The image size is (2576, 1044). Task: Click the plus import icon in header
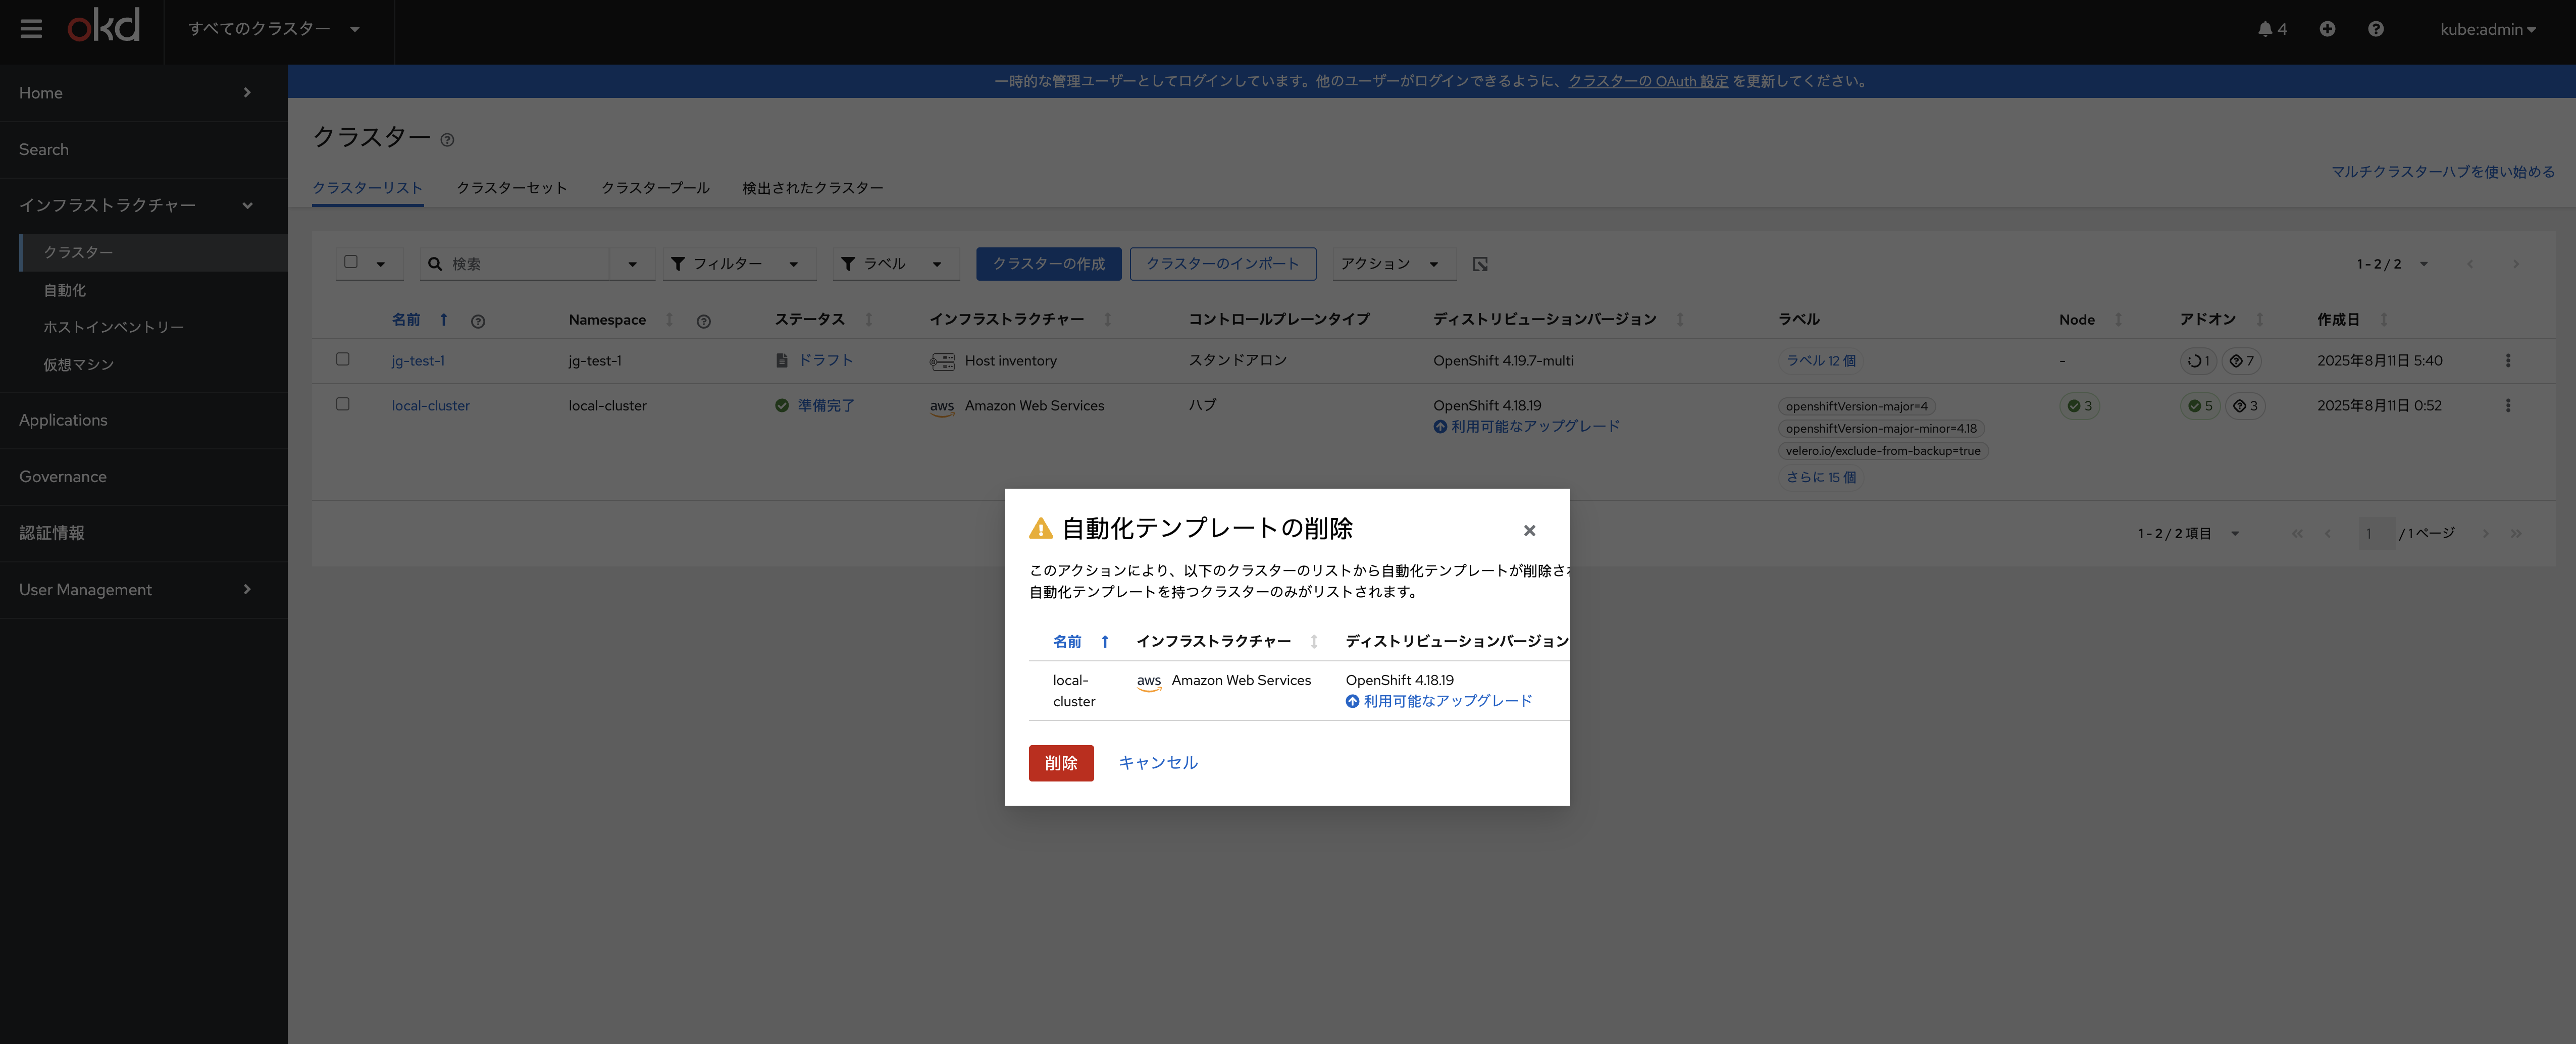(x=2327, y=29)
